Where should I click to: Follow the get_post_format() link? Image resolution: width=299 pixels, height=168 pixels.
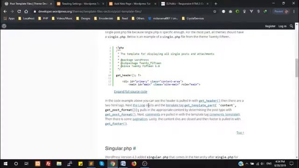tap(120, 114)
